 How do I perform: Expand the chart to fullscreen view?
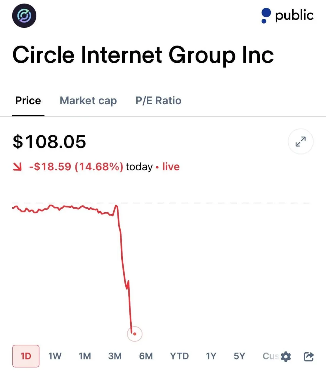(301, 142)
